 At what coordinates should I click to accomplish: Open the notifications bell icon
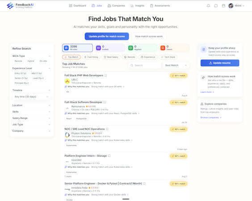[x=208, y=6]
